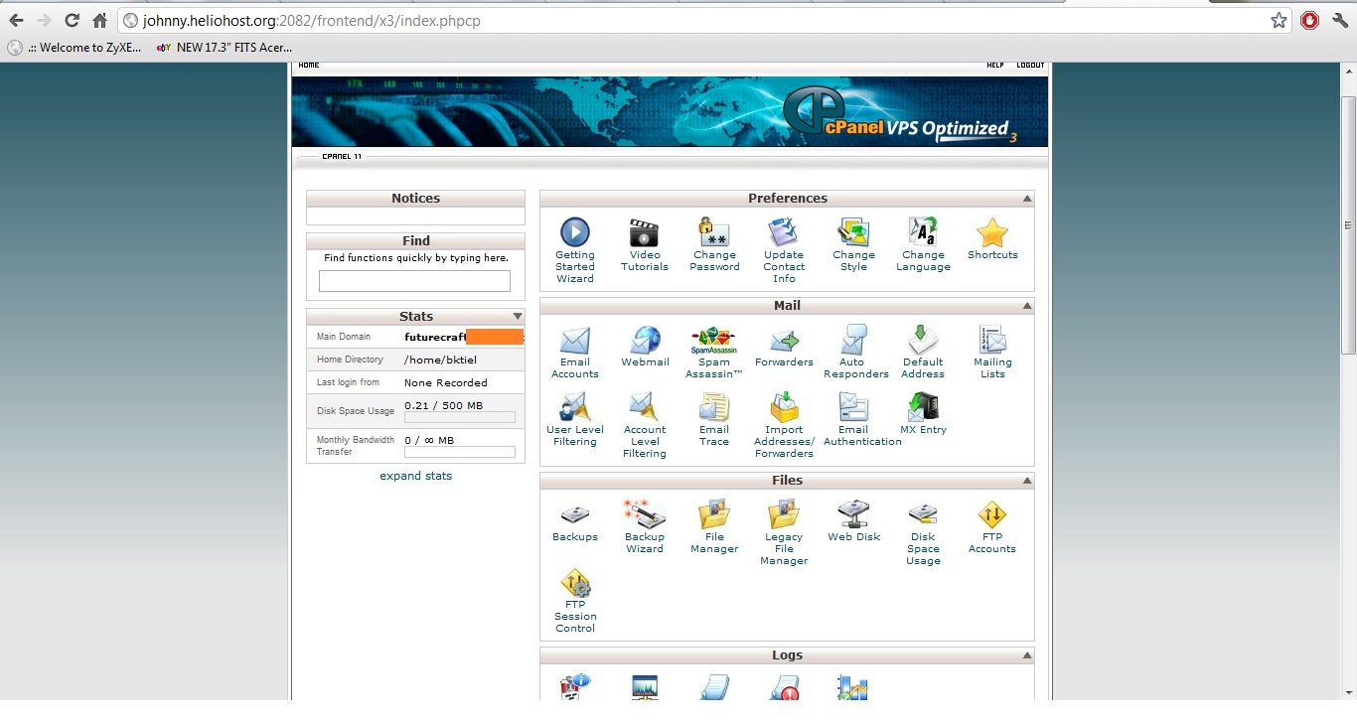Screen dimensions: 1357x722
Task: Open Change Password
Action: [x=715, y=245]
